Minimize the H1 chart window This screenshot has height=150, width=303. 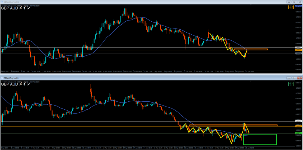(x=288, y=77)
